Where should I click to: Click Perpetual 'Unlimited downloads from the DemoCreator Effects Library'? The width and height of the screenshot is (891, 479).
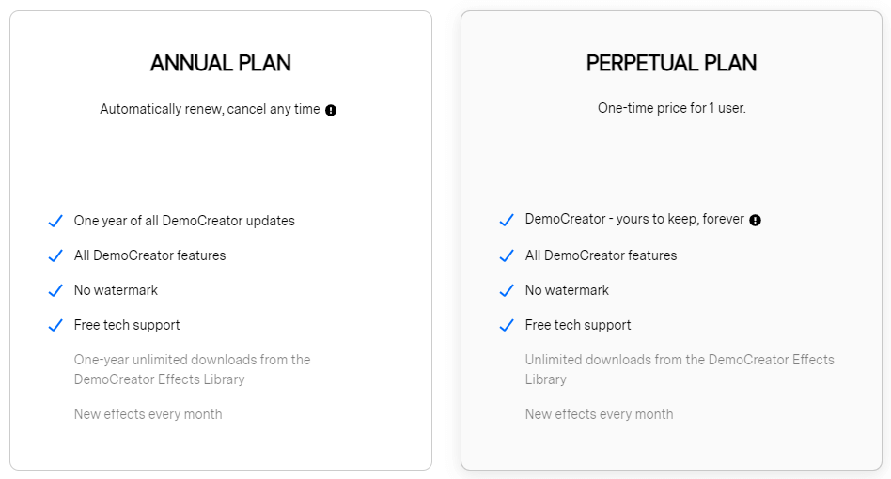point(679,369)
